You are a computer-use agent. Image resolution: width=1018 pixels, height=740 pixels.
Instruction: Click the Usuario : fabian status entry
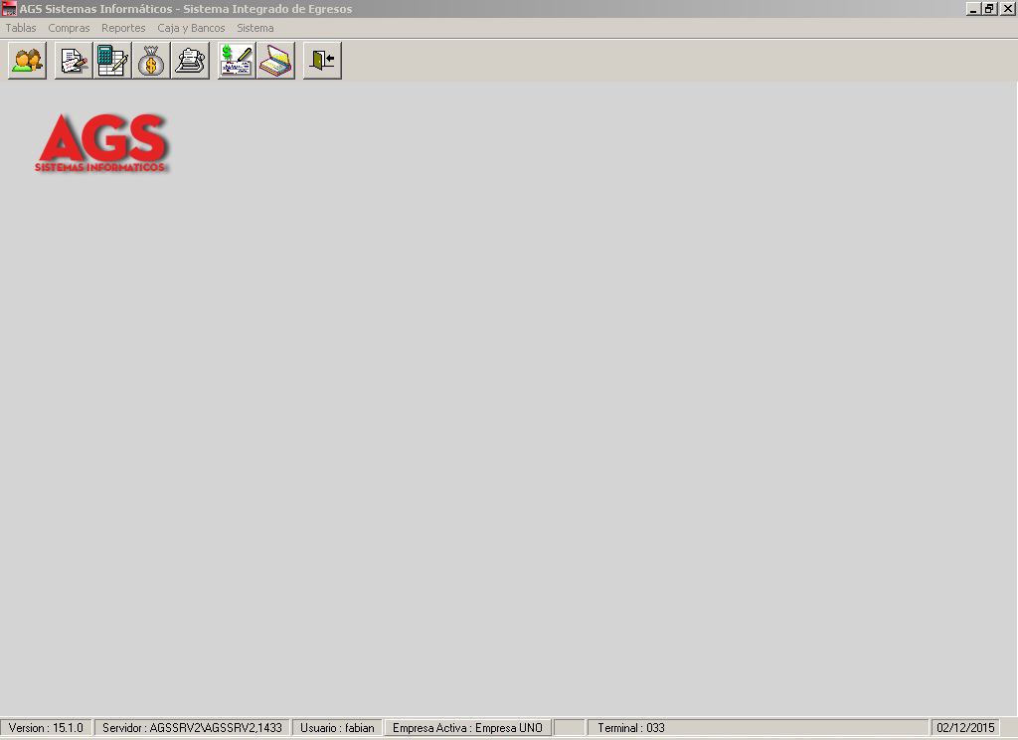click(337, 728)
